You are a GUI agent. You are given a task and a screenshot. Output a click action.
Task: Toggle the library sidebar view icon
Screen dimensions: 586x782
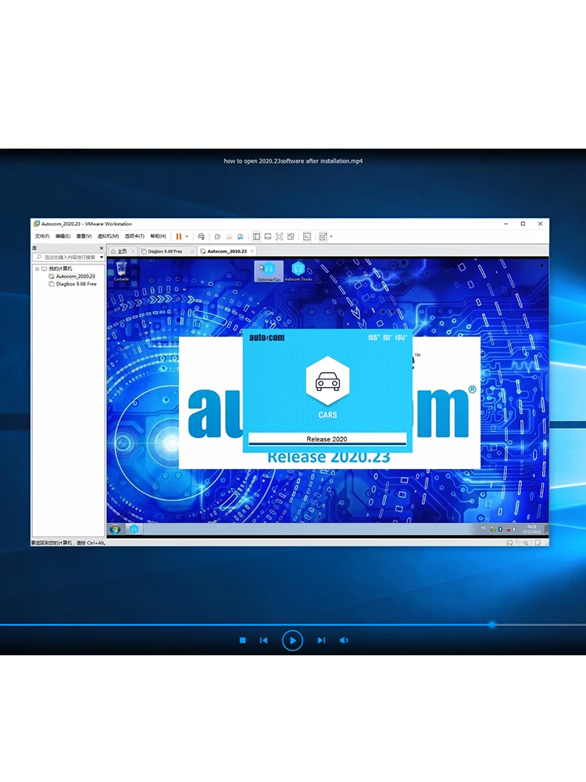(256, 236)
